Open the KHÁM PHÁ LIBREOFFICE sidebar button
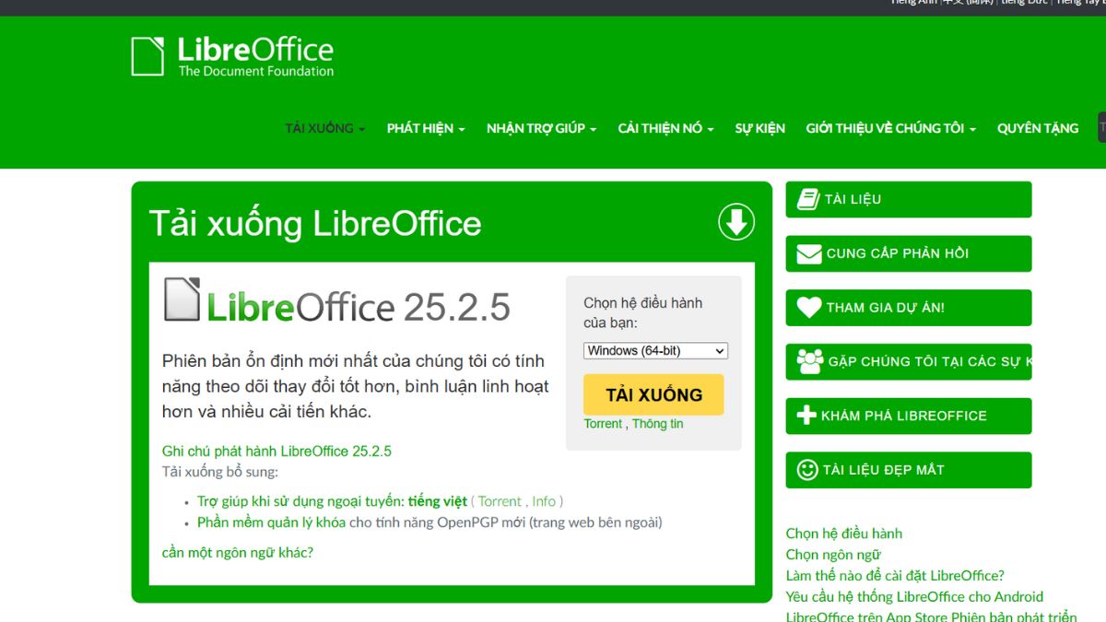The image size is (1106, 622). tap(909, 416)
